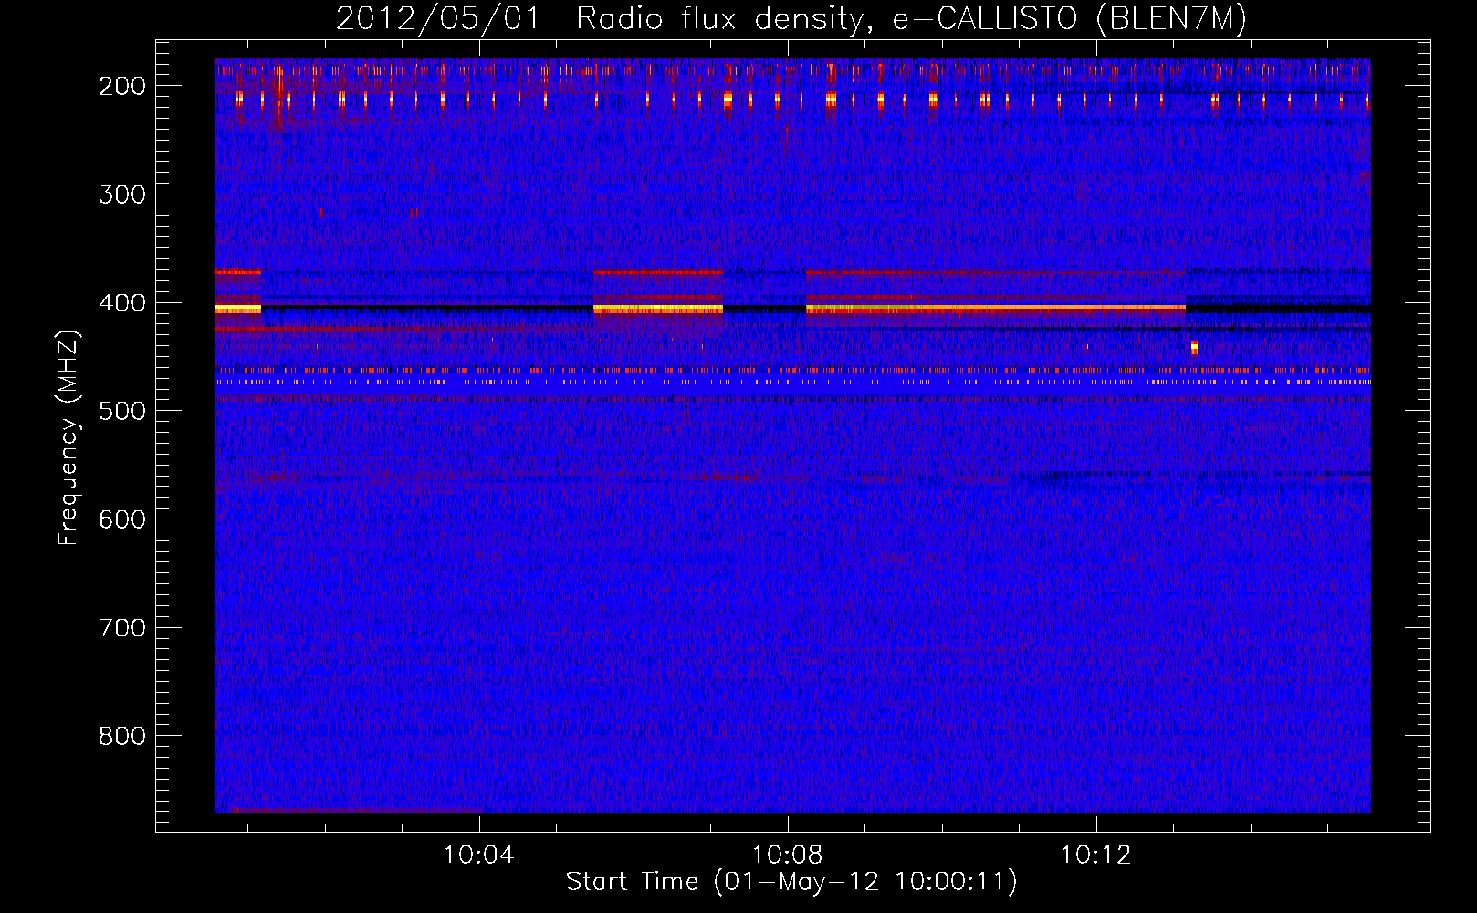1477x913 pixels.
Task: Click the "Start Time (01-May-12 10:00:11)" axis label
Action: (x=791, y=882)
